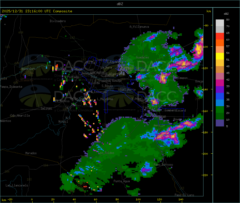Click the magenta 39–42 dBZ legend swatch
Screen dimensions: 240x203
click(220, 83)
